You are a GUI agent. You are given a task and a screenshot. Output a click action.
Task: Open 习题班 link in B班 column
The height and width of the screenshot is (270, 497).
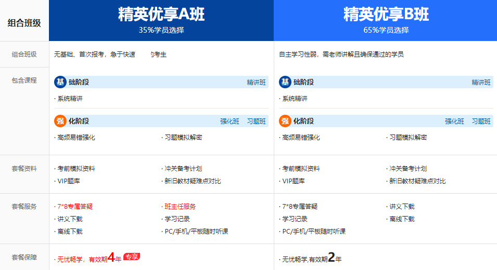tap(481, 121)
